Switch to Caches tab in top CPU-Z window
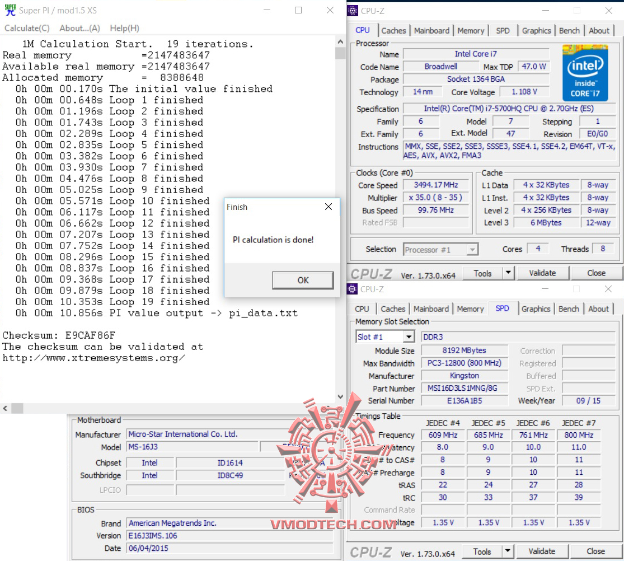624x561 pixels. (x=393, y=31)
